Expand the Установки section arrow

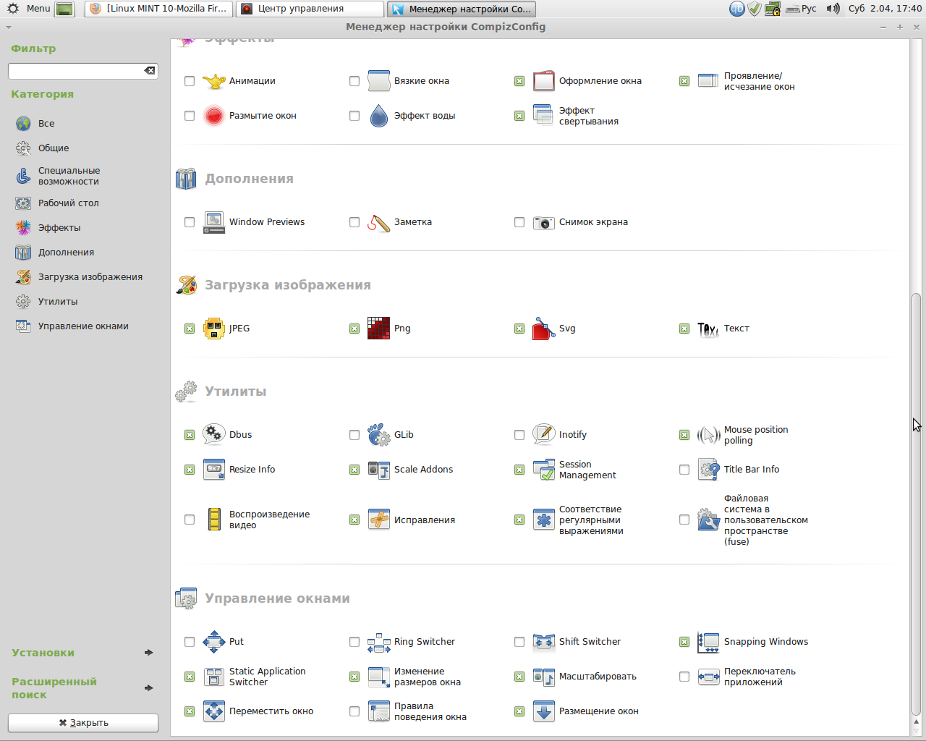[148, 653]
